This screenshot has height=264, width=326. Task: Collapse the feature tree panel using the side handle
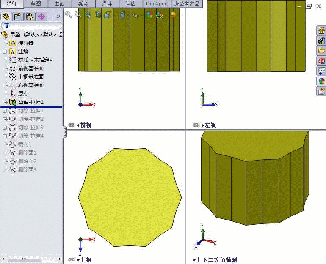click(65, 132)
